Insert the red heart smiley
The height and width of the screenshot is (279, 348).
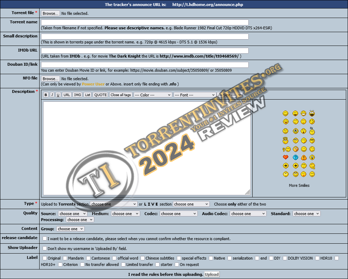285,157
